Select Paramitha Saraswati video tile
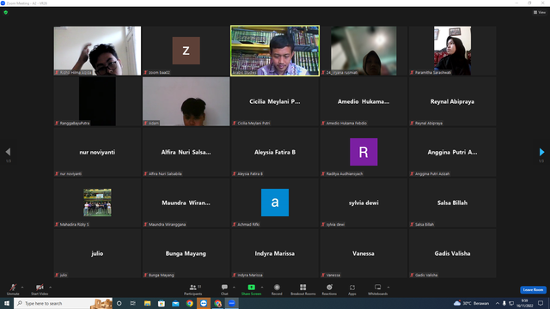 (453, 51)
